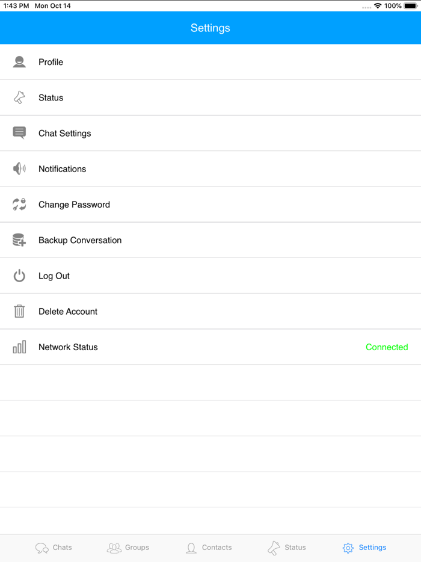Click the Groups people icon
The width and height of the screenshot is (421, 562).
point(114,548)
